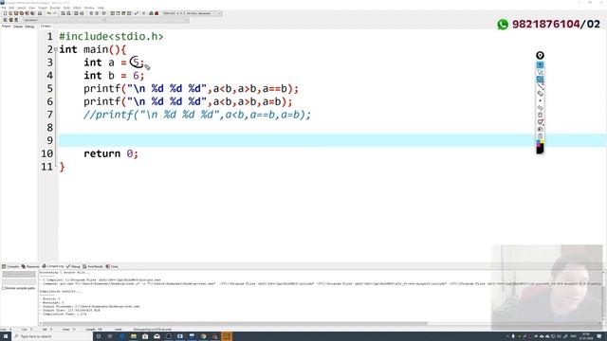Select the highlighted pen tool in annotation toolbar
Image resolution: width=607 pixels, height=341 pixels.
[x=540, y=80]
